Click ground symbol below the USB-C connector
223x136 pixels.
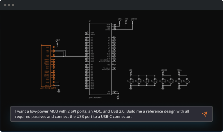pyautogui.click(x=59, y=91)
